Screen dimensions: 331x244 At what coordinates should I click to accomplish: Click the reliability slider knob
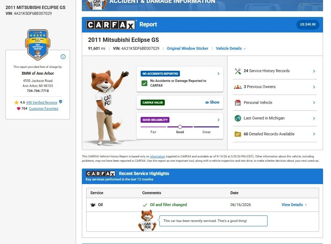[180, 127]
